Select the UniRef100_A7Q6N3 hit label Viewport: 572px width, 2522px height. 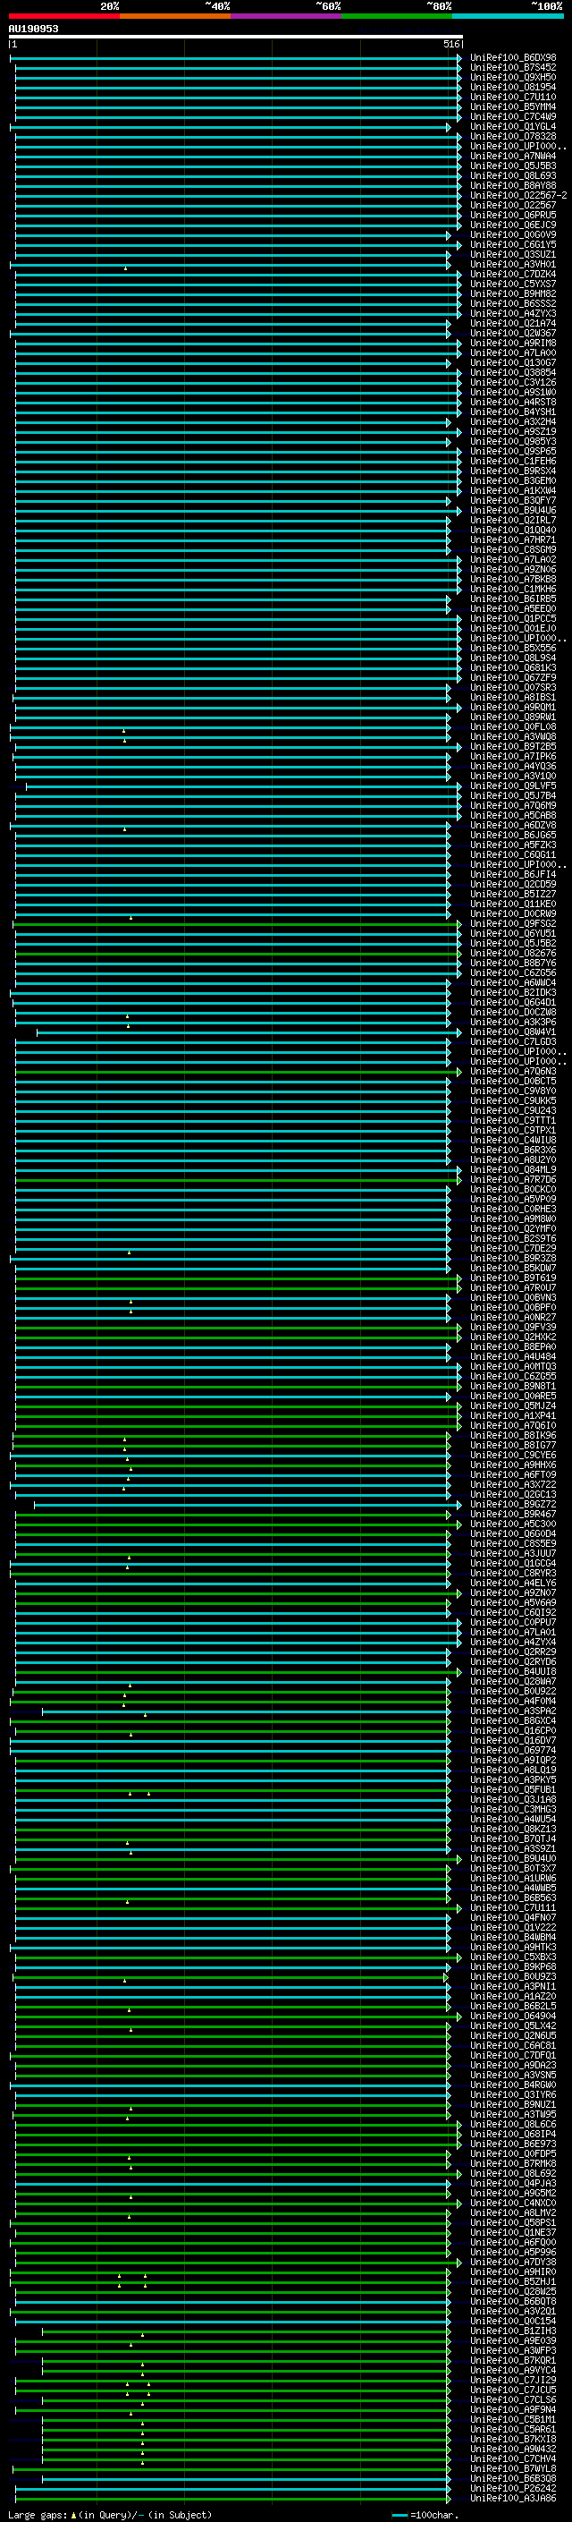click(x=512, y=1071)
